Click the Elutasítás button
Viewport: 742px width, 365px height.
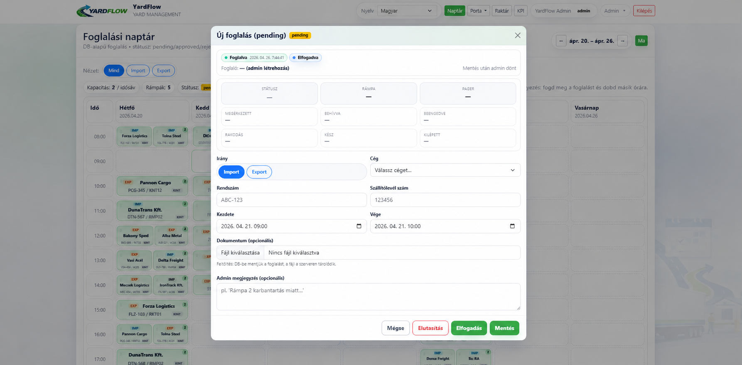coord(430,328)
